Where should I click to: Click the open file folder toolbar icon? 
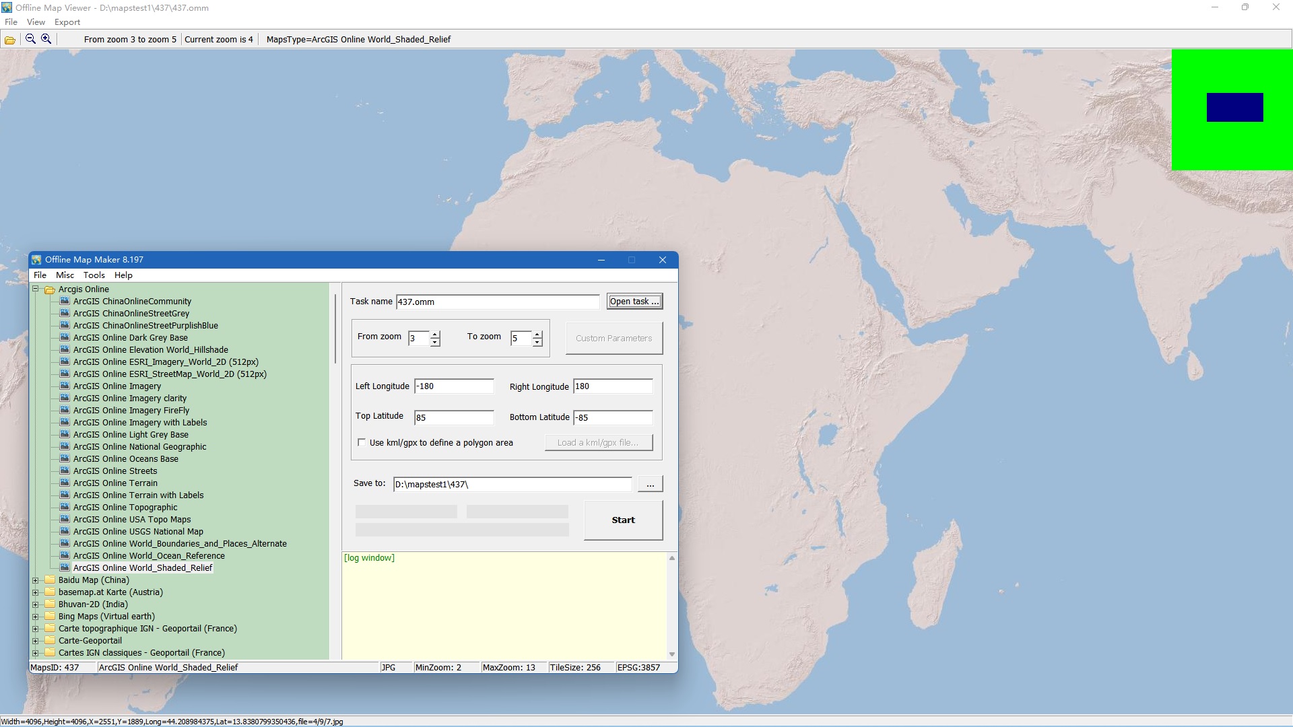[x=10, y=40]
